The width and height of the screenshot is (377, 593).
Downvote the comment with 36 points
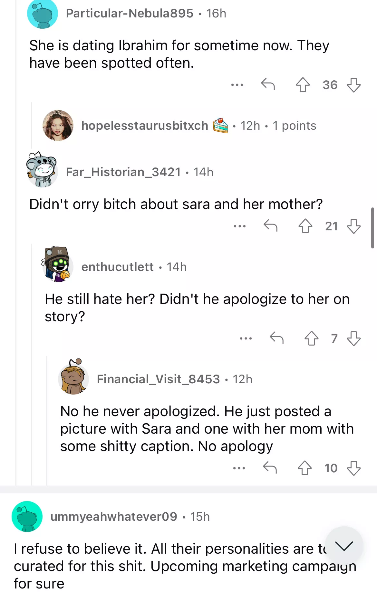[353, 85]
